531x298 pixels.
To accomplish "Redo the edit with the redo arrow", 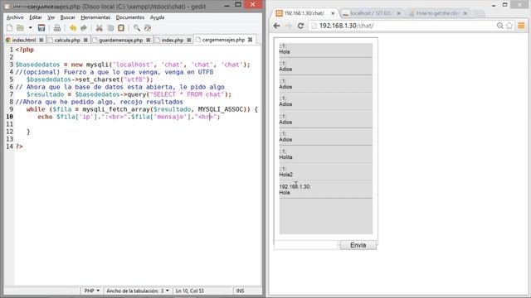I will (x=84, y=28).
